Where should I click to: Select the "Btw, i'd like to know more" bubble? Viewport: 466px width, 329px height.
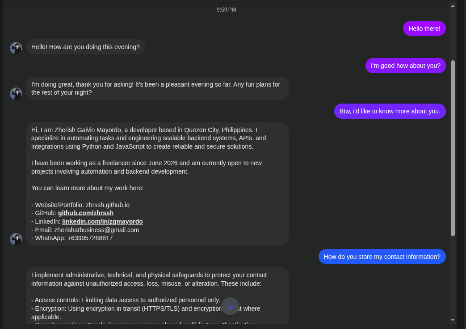point(390,111)
